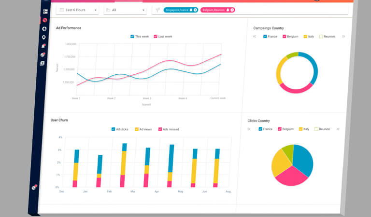Toggle the Last week checkbox

coord(156,36)
